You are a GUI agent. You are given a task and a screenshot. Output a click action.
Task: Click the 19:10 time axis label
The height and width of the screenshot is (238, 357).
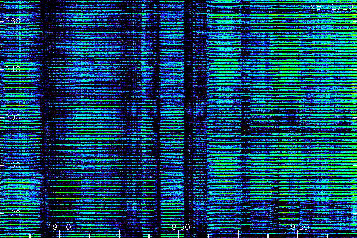[x=59, y=227]
